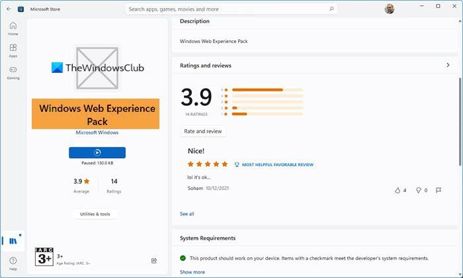This screenshot has width=463, height=278.
Task: Resume the paused download button
Action: pyautogui.click(x=97, y=152)
